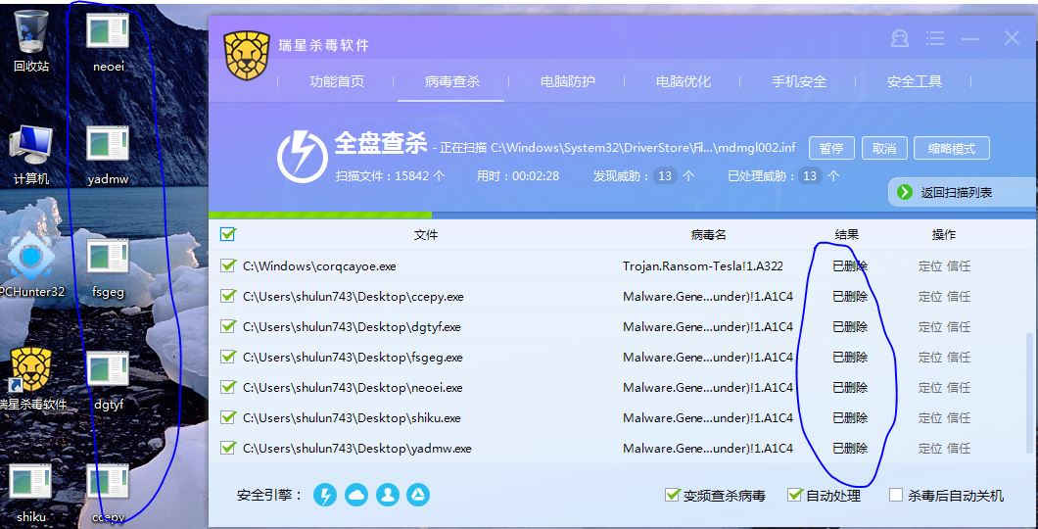Click the cloud security engine icon

pos(356,495)
